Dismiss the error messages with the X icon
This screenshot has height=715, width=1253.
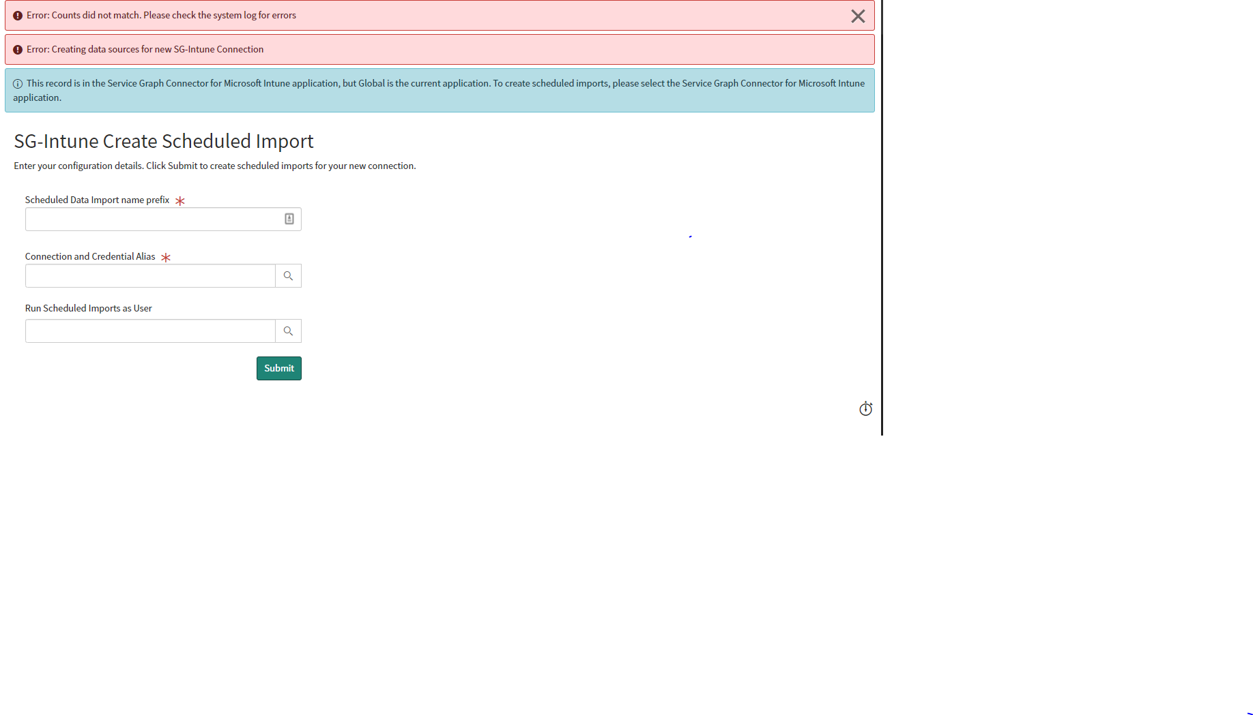coord(858,16)
